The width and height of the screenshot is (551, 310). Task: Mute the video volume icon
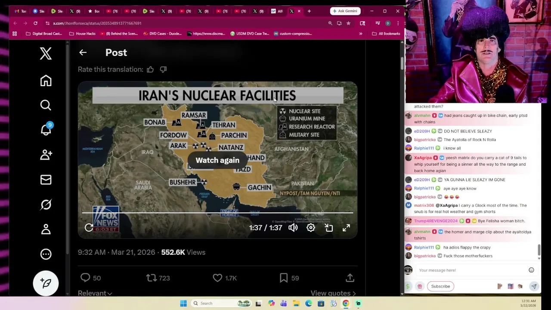pyautogui.click(x=293, y=228)
